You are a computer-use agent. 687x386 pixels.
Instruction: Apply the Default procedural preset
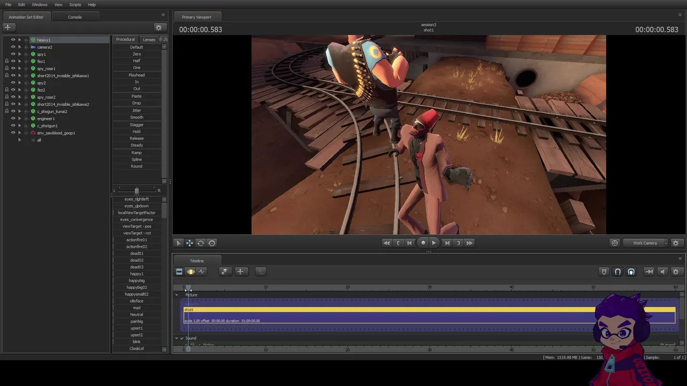[x=136, y=47]
